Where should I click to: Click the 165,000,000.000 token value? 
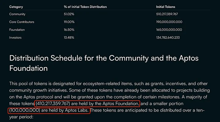[169, 30]
